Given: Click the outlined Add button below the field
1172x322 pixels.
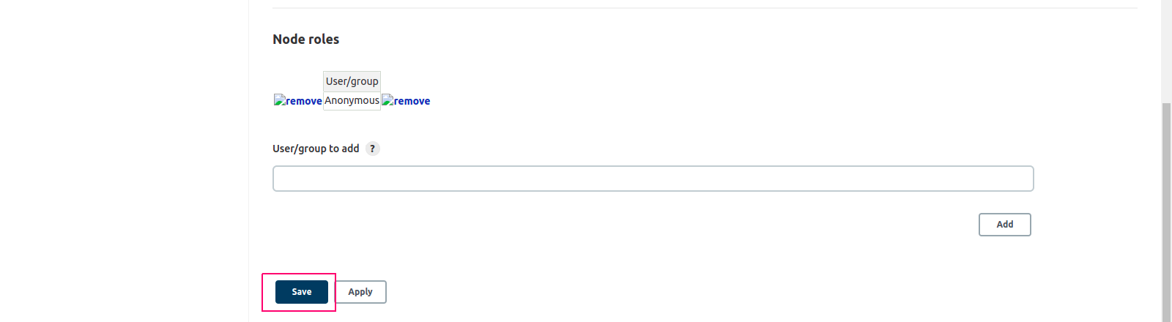Looking at the screenshot, I should pos(1005,225).
